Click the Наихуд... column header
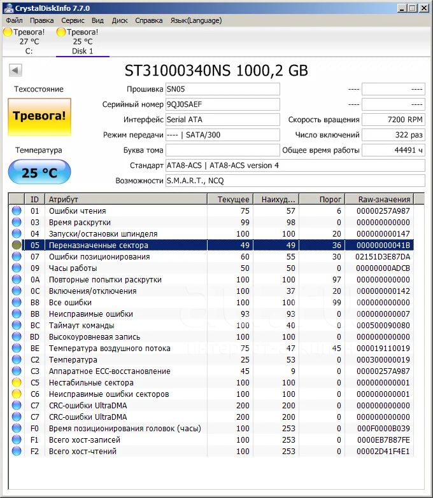433x498 pixels. point(276,199)
